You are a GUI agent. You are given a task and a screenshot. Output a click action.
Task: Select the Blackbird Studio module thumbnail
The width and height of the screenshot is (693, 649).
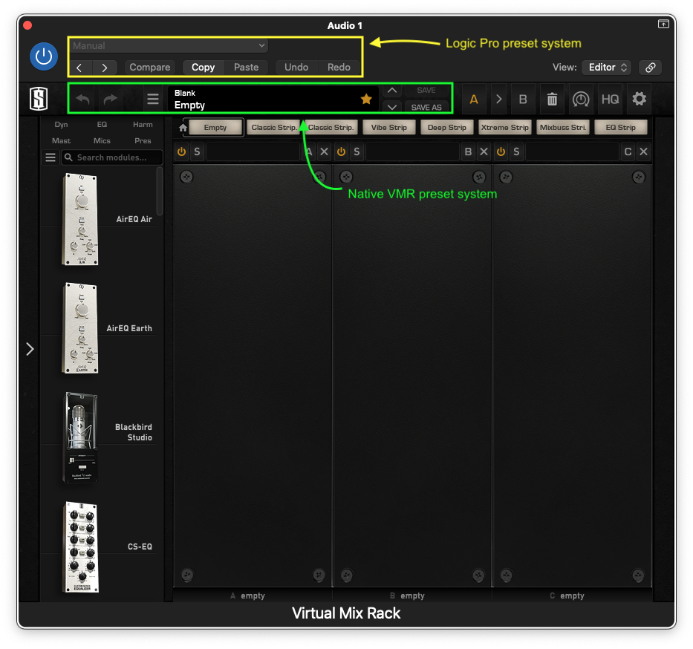81,437
